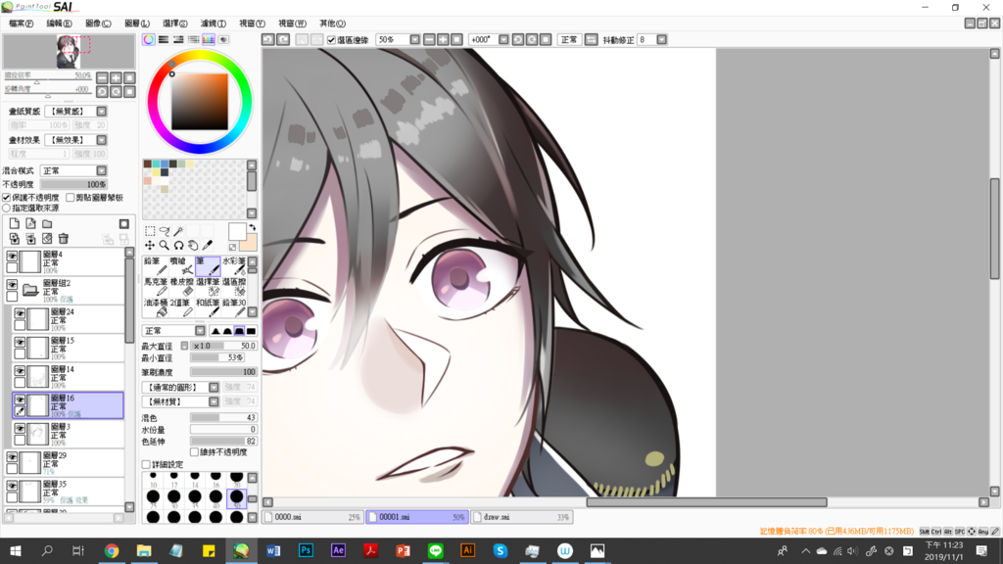The image size is (1003, 564).
Task: Hide layer 圖層29
Action: click(12, 457)
